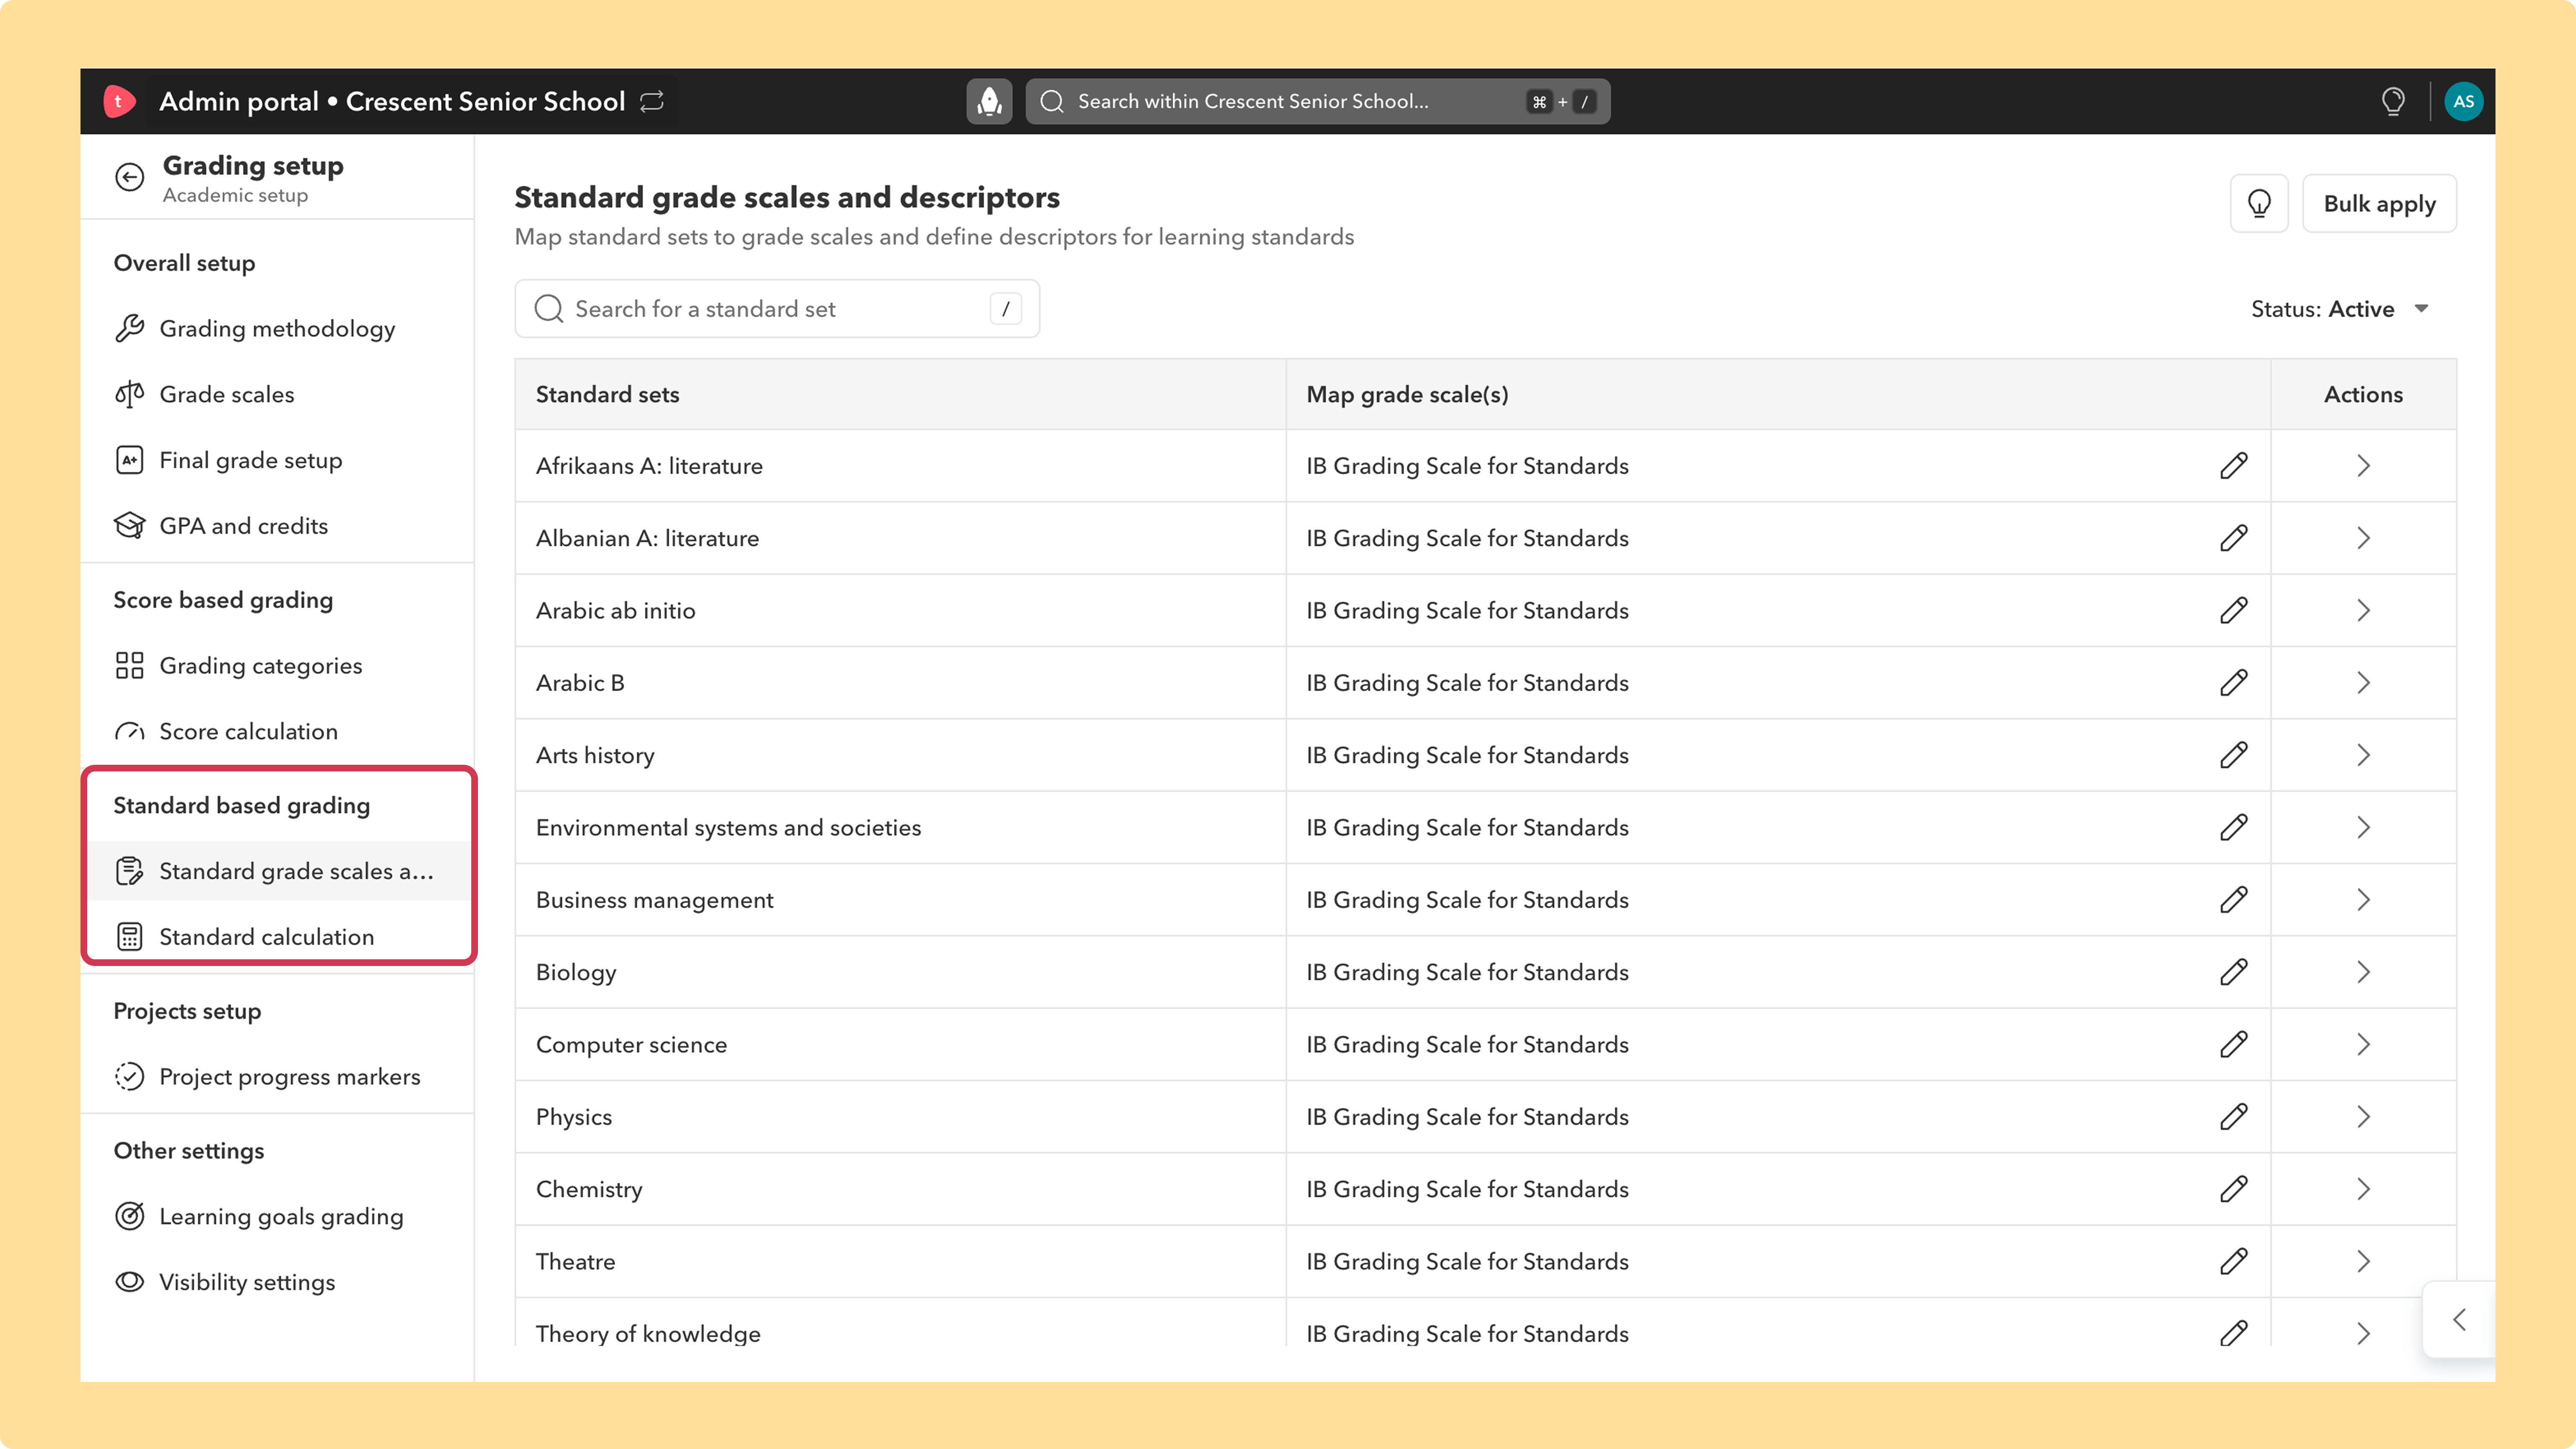
Task: Edit grade scale for Environmental systems and societies
Action: (2234, 827)
